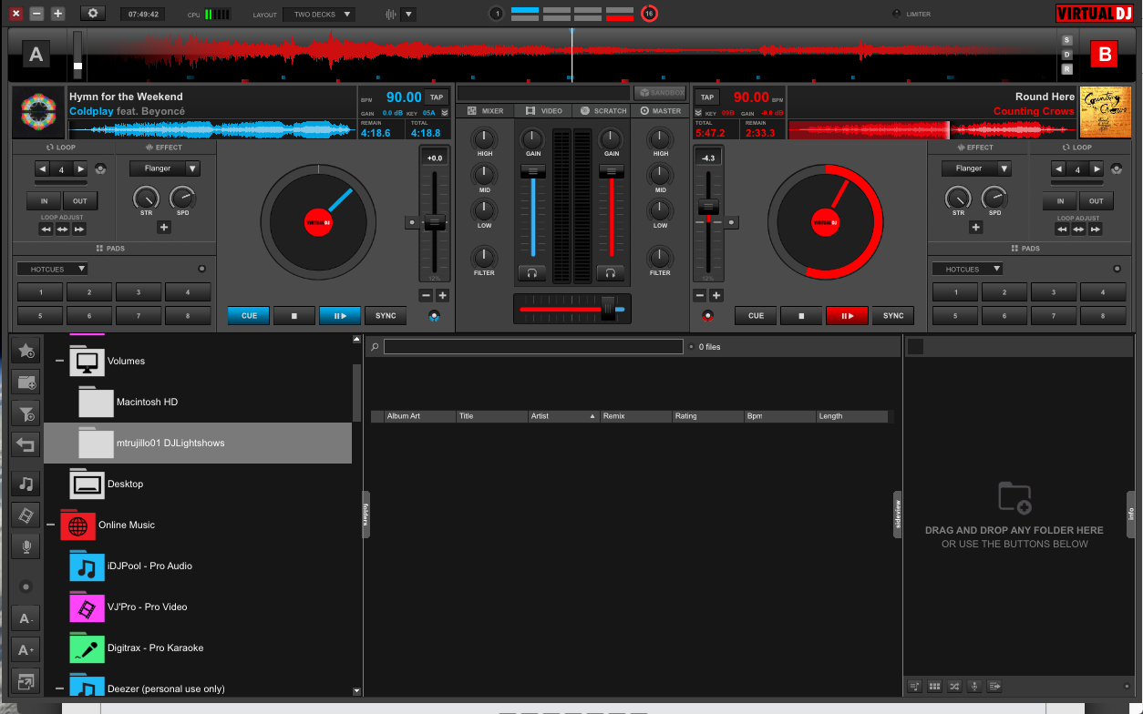This screenshot has width=1143, height=714.
Task: Click the back arrow sidebar icon
Action: point(26,445)
